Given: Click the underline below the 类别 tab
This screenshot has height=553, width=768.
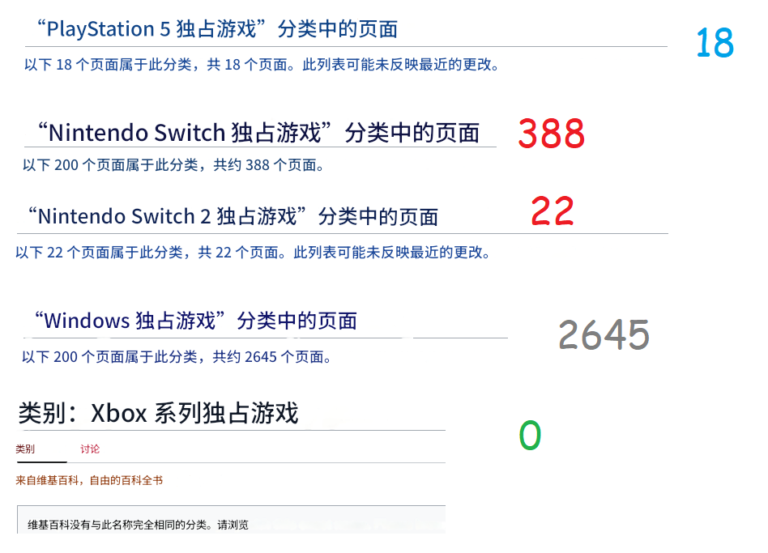Looking at the screenshot, I should click(x=41, y=460).
